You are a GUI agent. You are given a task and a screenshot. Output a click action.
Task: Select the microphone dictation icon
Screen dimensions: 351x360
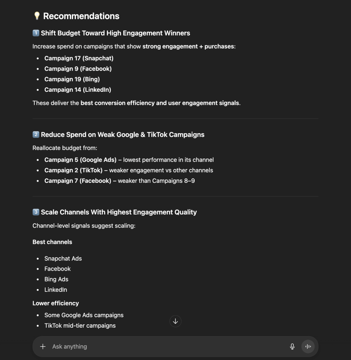[292, 346]
